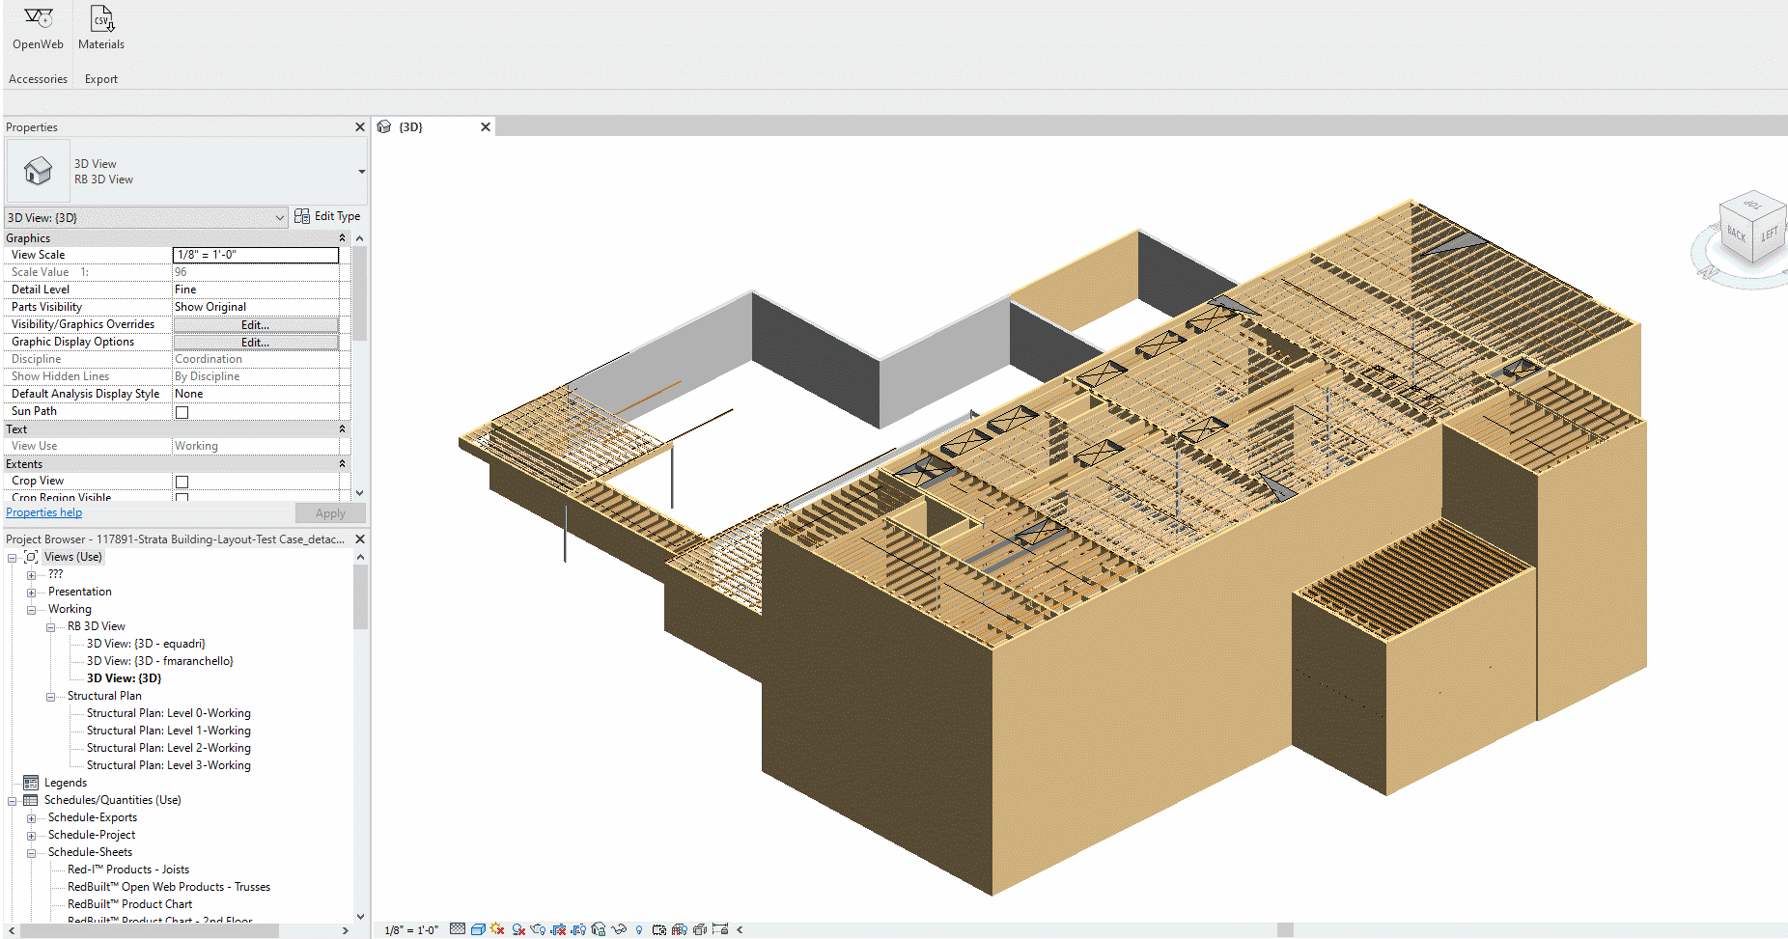Viewport: 1788px width, 939px height.
Task: Click the LEFT face of the ViewCube
Action: (x=1769, y=235)
